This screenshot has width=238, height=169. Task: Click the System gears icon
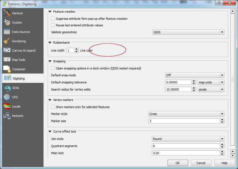7,22
